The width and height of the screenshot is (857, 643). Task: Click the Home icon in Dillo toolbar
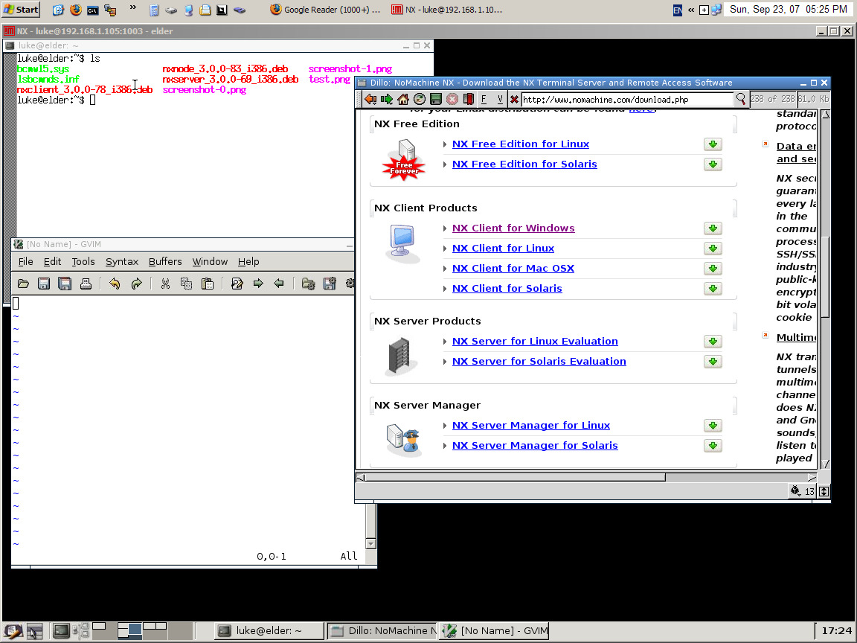tap(403, 99)
